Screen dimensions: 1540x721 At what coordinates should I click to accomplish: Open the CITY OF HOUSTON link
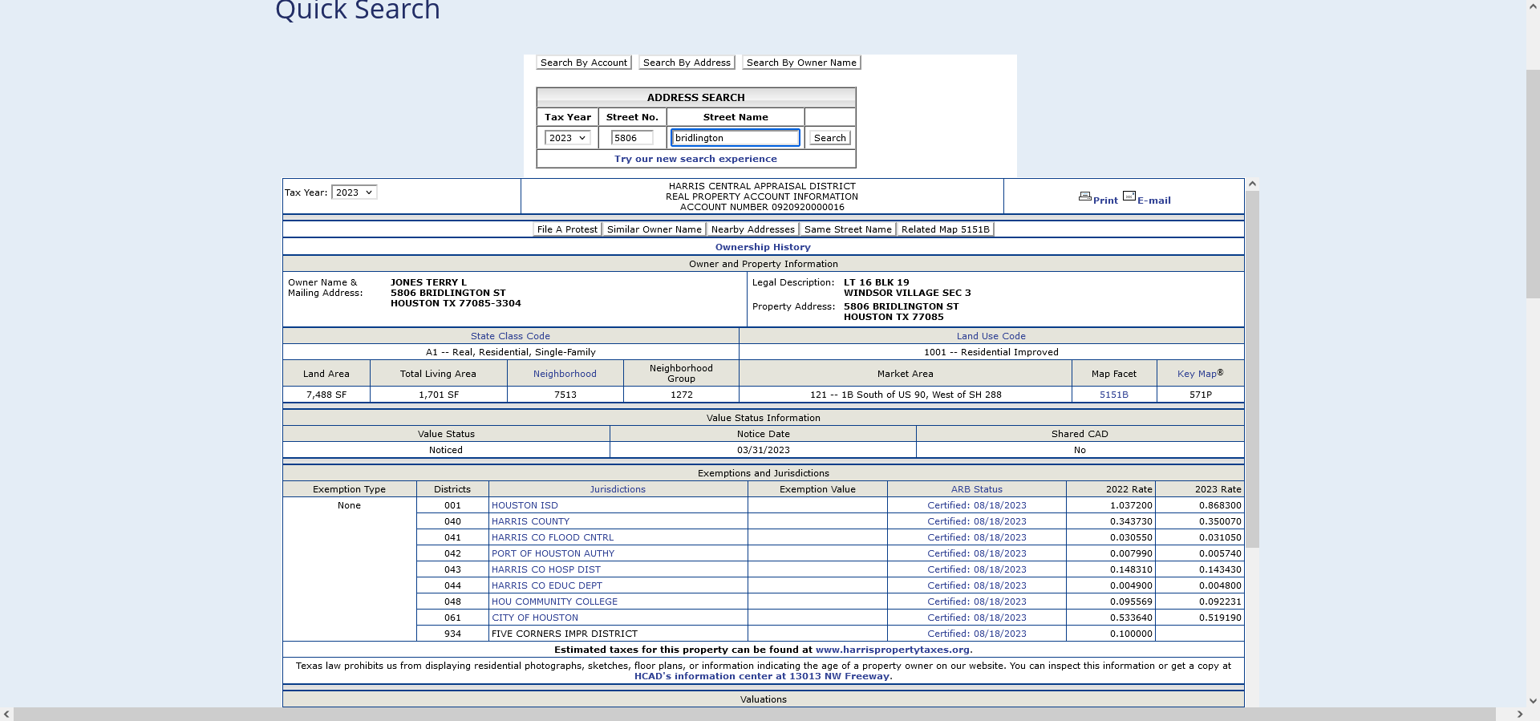point(534,618)
